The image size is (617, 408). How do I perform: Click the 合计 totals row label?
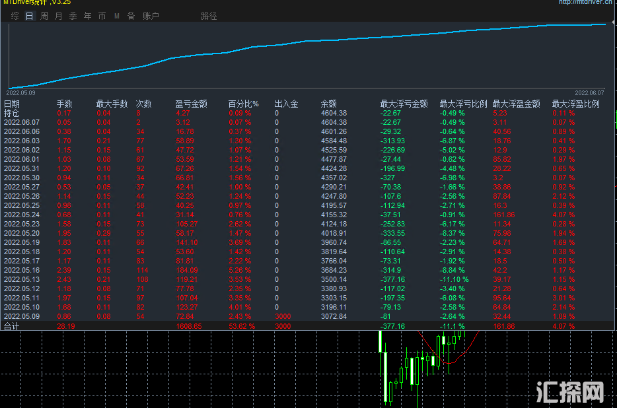pos(12,325)
